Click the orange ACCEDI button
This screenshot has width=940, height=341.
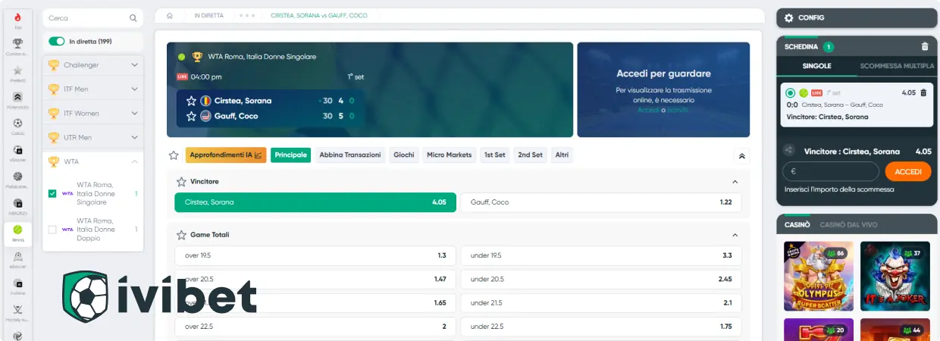[x=907, y=171]
